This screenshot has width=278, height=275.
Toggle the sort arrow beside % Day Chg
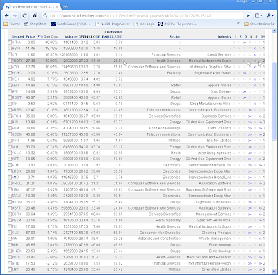pyautogui.click(x=38, y=36)
